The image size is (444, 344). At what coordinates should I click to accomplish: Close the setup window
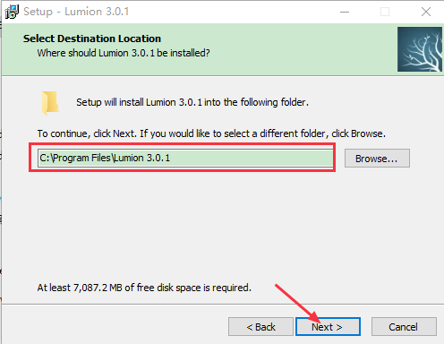pyautogui.click(x=426, y=12)
